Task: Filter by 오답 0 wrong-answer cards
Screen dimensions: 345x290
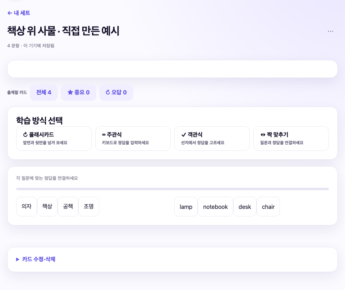Action: click(x=116, y=93)
